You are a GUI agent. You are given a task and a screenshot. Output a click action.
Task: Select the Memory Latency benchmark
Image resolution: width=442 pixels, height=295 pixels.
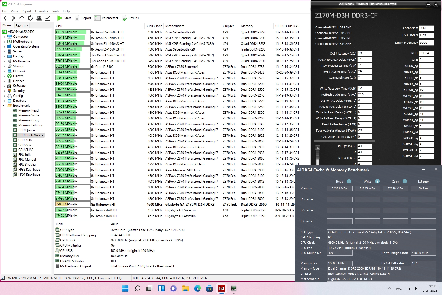pyautogui.click(x=30, y=125)
